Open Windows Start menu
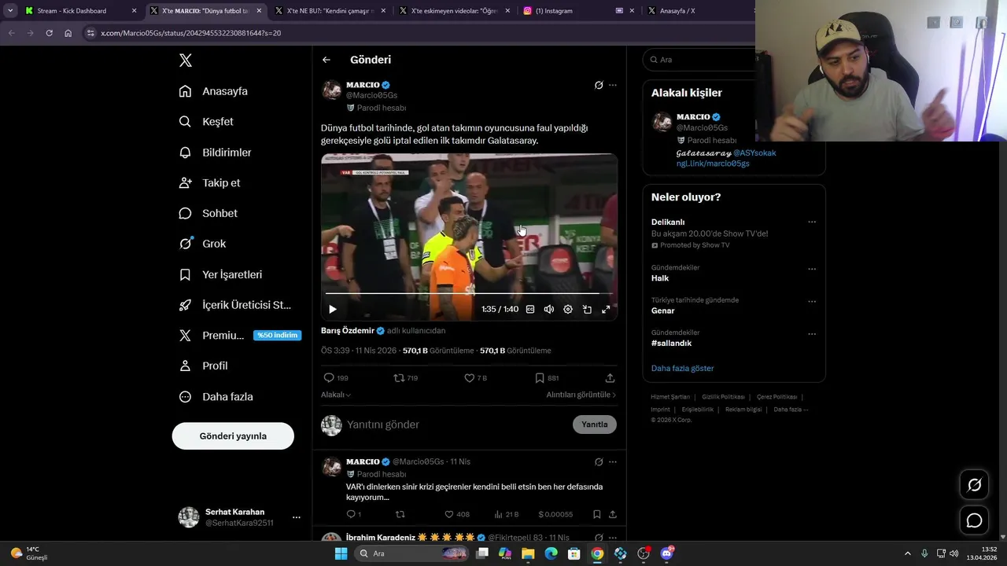The image size is (1007, 566). tap(341, 553)
